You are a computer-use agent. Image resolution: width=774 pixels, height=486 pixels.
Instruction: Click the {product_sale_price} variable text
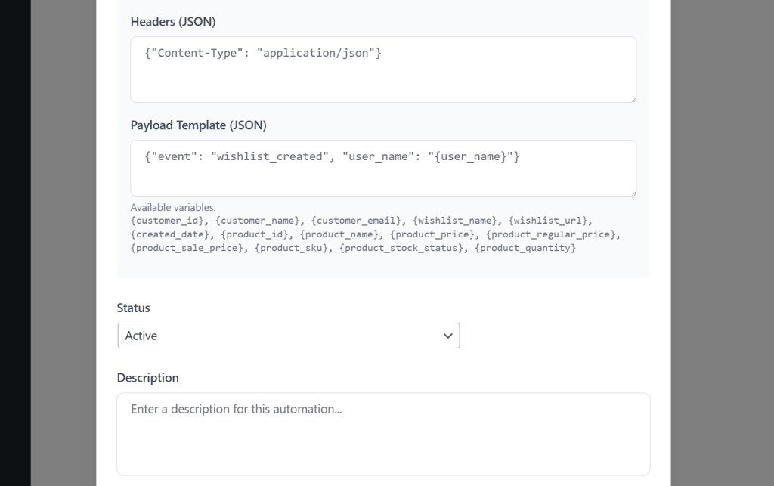point(187,248)
